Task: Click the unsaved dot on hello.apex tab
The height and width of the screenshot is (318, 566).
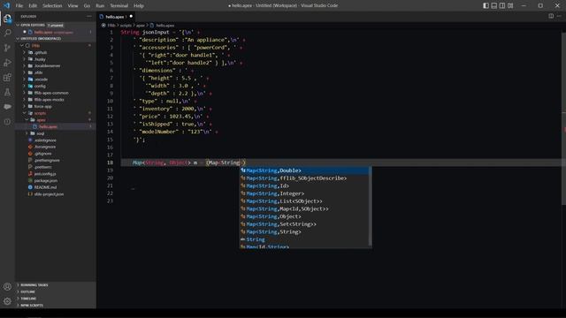Action: [131, 16]
